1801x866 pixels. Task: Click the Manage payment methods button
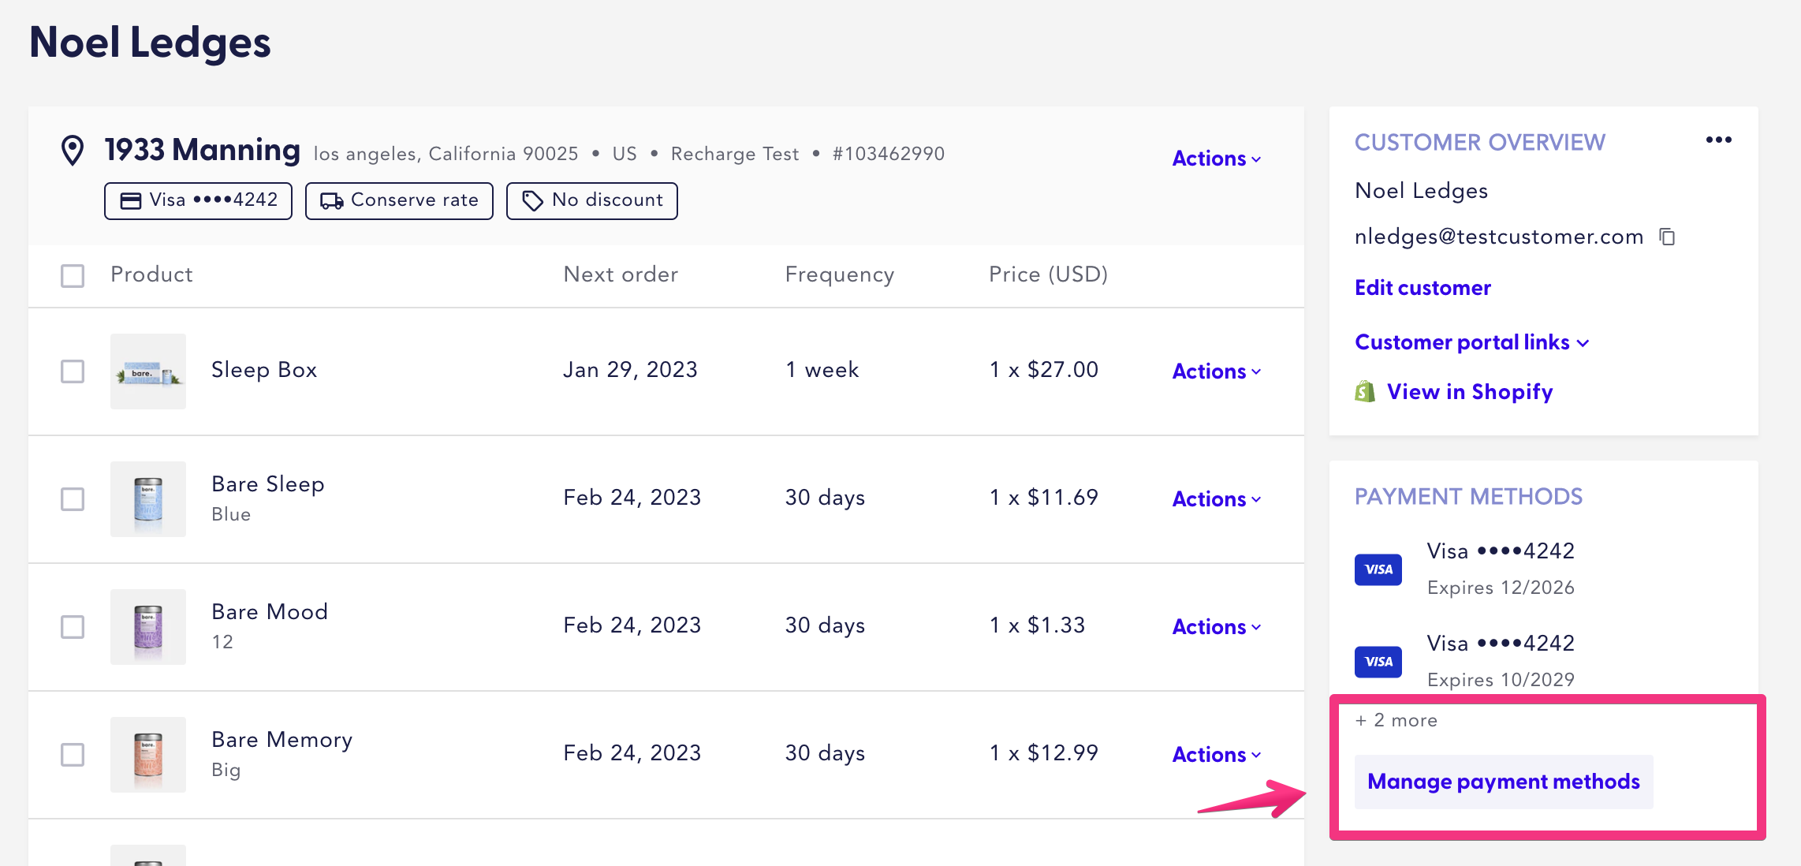(x=1504, y=782)
